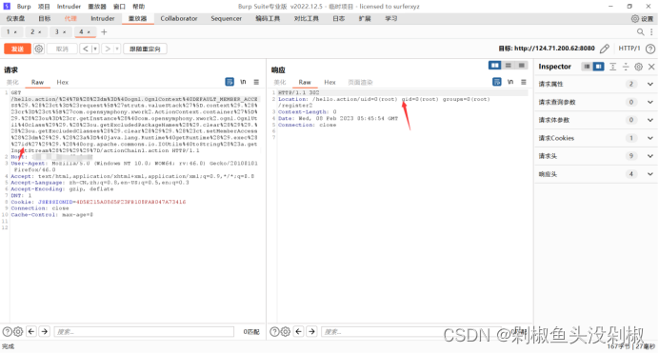Screen dimensions: 659x353
Task: Open the 设置 settings gear
Action: (642, 18)
